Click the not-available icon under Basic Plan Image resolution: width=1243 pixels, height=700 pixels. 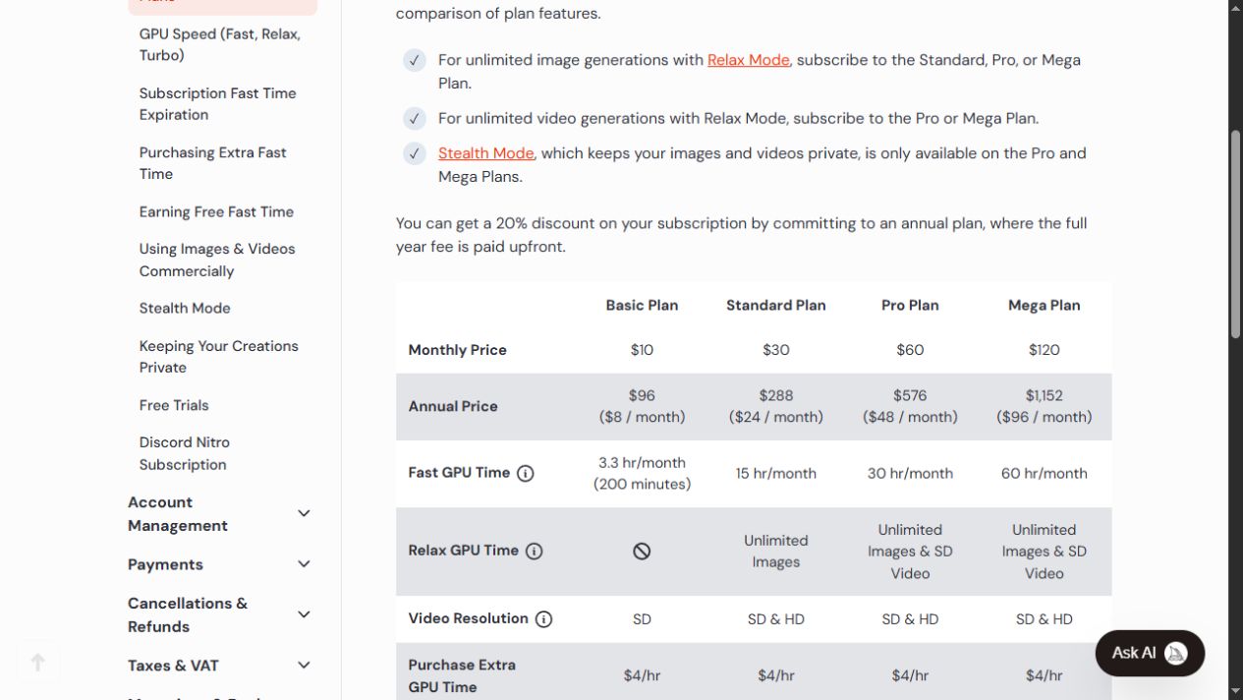[x=642, y=552]
